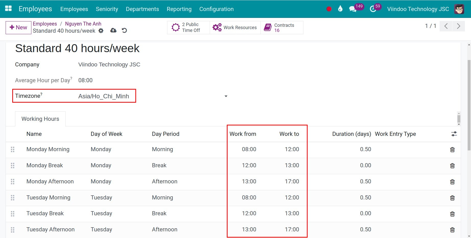The height and width of the screenshot is (238, 471).
Task: Open the droplet icon in top bar
Action: point(340,9)
